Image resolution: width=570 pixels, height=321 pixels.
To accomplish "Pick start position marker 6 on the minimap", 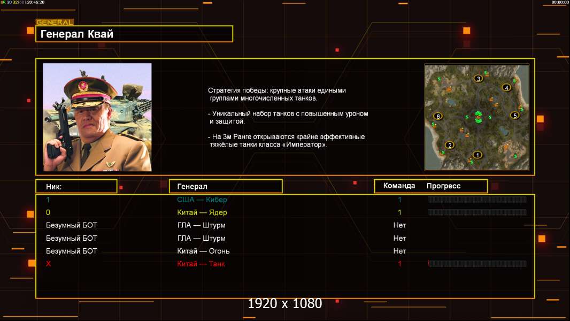I will point(438,116).
